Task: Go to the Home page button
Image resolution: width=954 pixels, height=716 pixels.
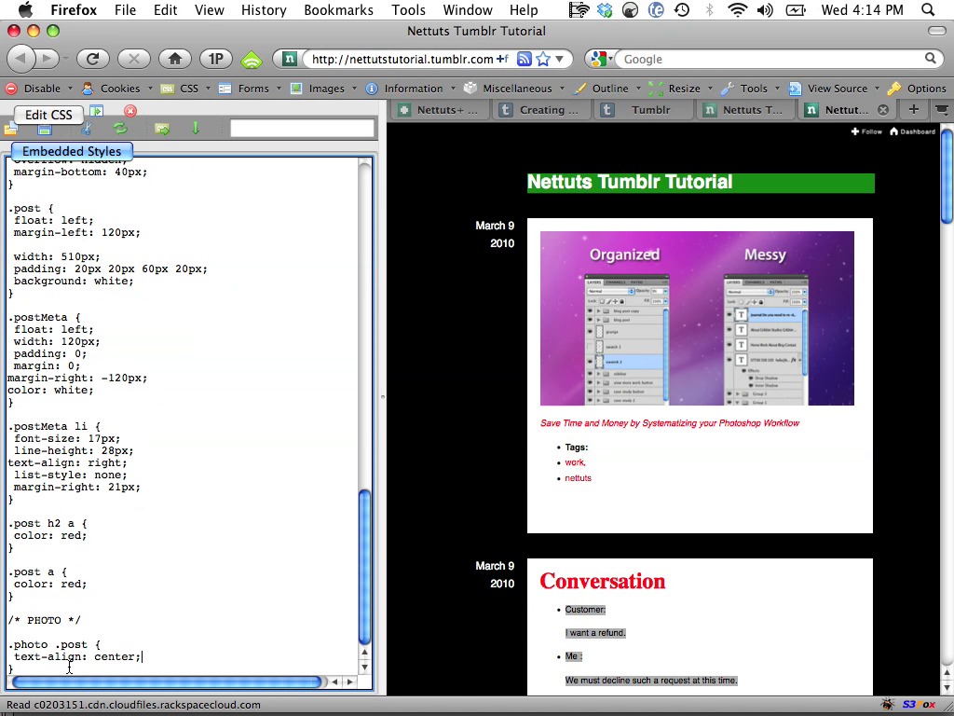Action: (x=175, y=59)
